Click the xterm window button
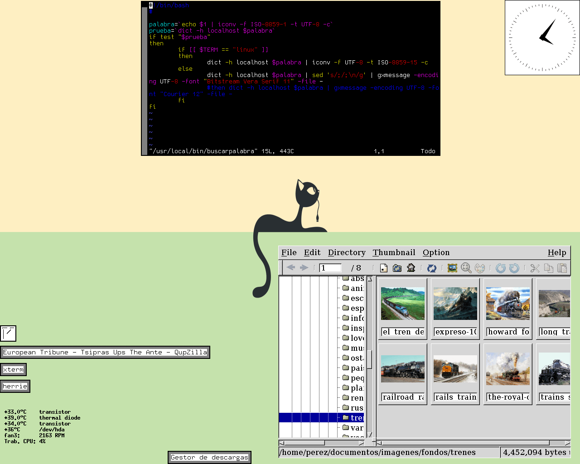The image size is (580, 464). point(14,369)
